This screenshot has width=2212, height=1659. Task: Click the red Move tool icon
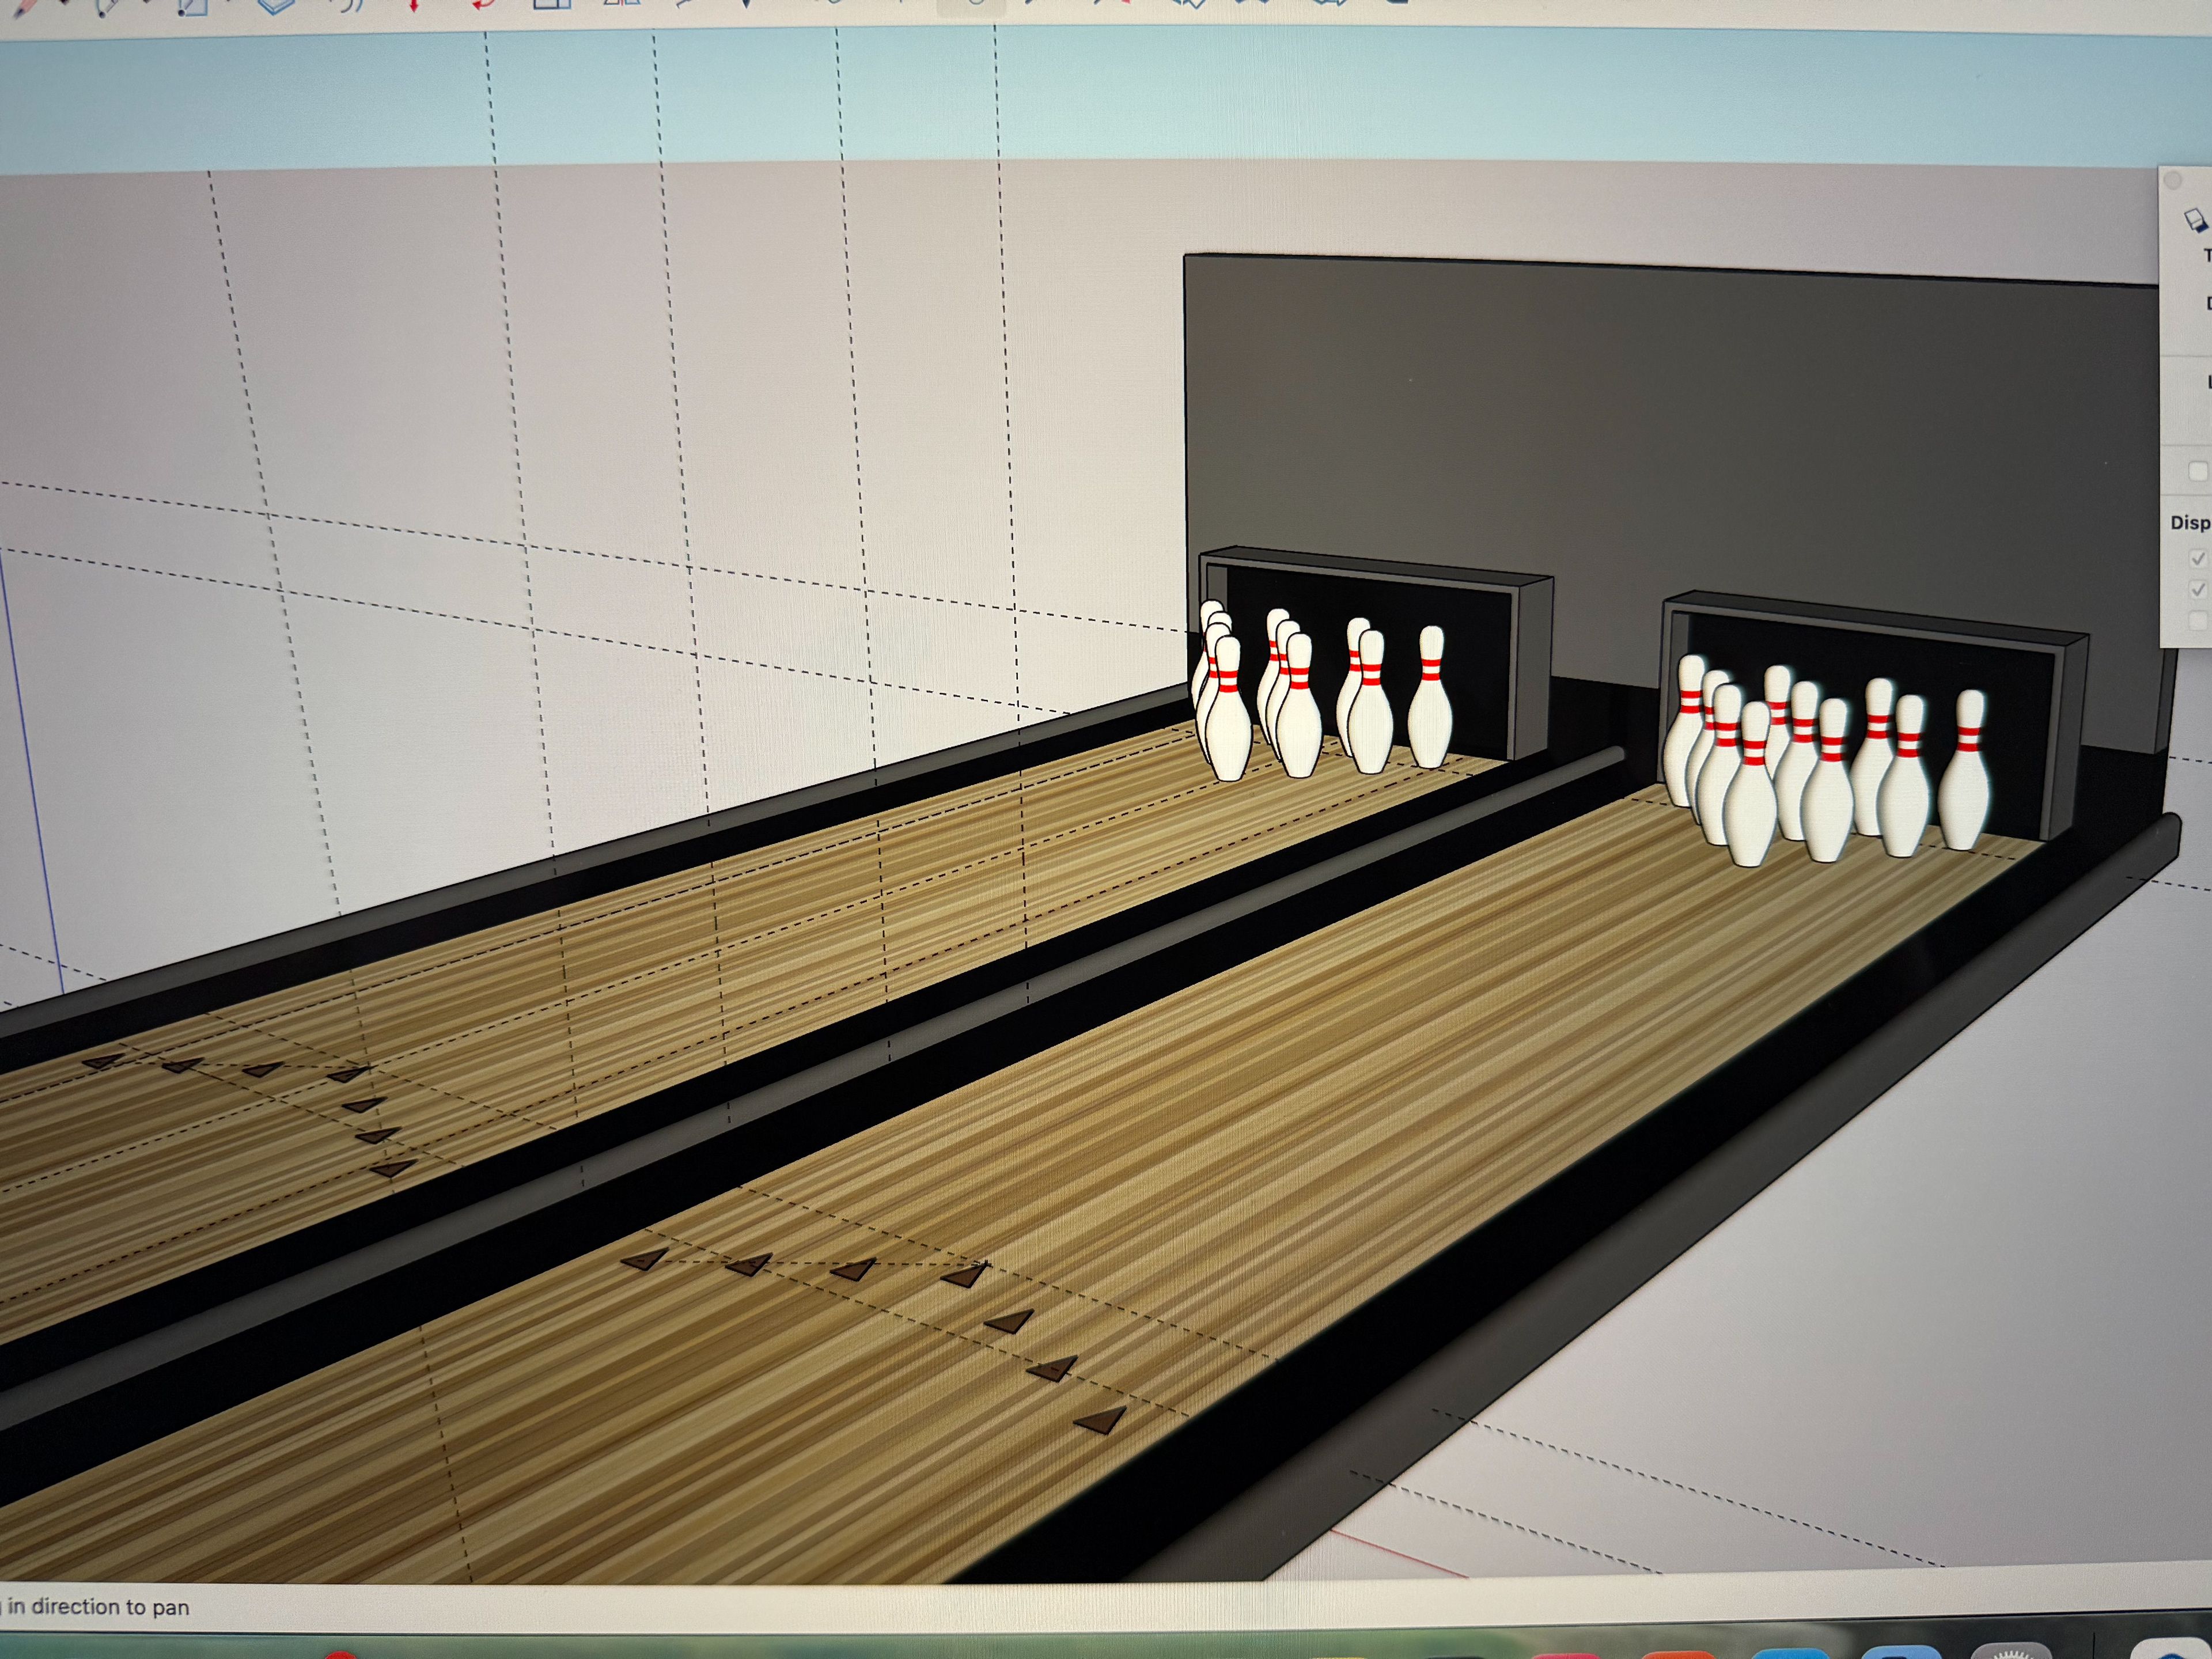click(413, 5)
